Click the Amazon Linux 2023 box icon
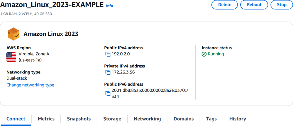293x126 pixels. click(13, 34)
